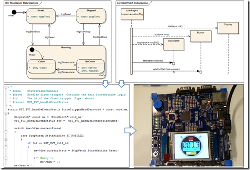Select the Reset state box
The height and width of the screenshot is (170, 250).
pos(41,16)
